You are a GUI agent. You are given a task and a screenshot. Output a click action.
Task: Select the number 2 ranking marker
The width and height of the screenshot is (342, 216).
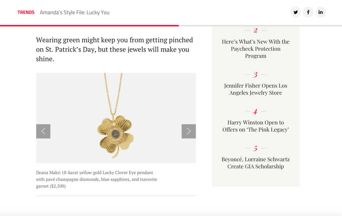[x=256, y=30]
